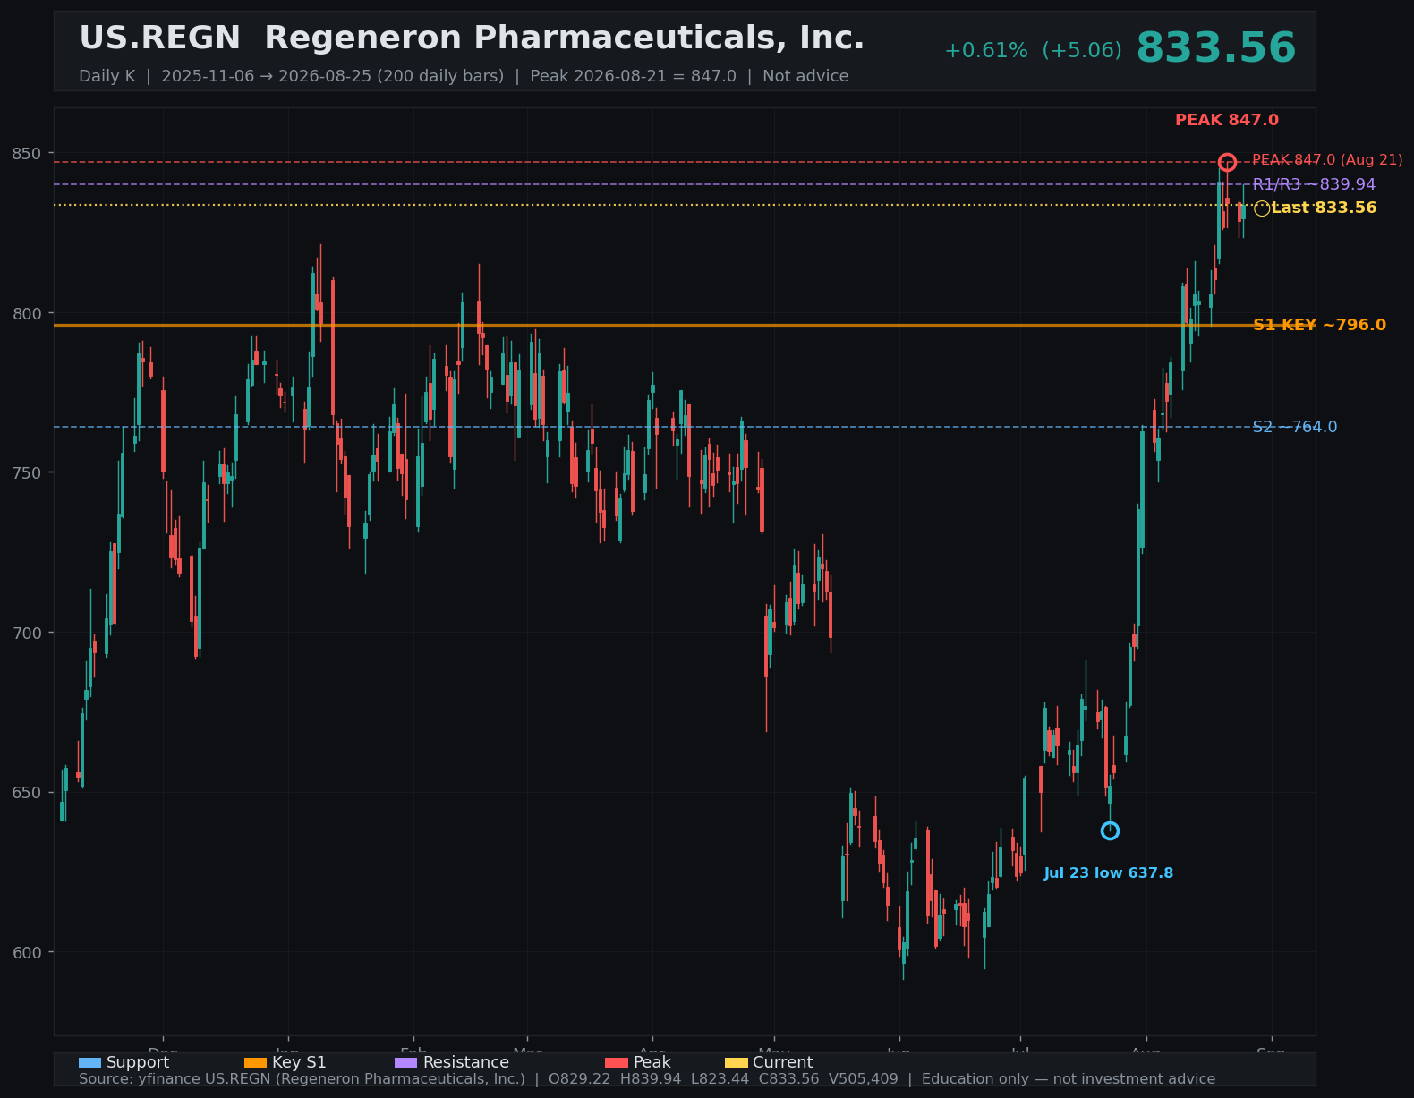Click the blue Jul 23 low circle marker
The width and height of the screenshot is (1414, 1098).
coord(1110,831)
